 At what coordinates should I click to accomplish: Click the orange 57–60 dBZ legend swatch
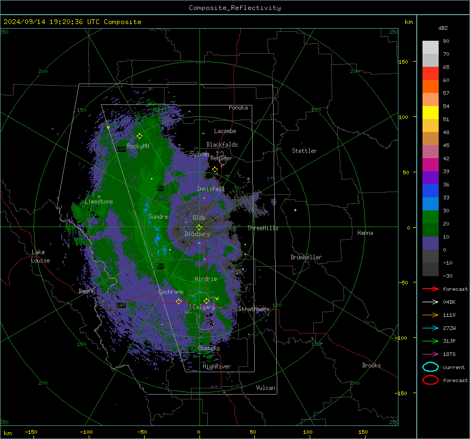pos(430,87)
